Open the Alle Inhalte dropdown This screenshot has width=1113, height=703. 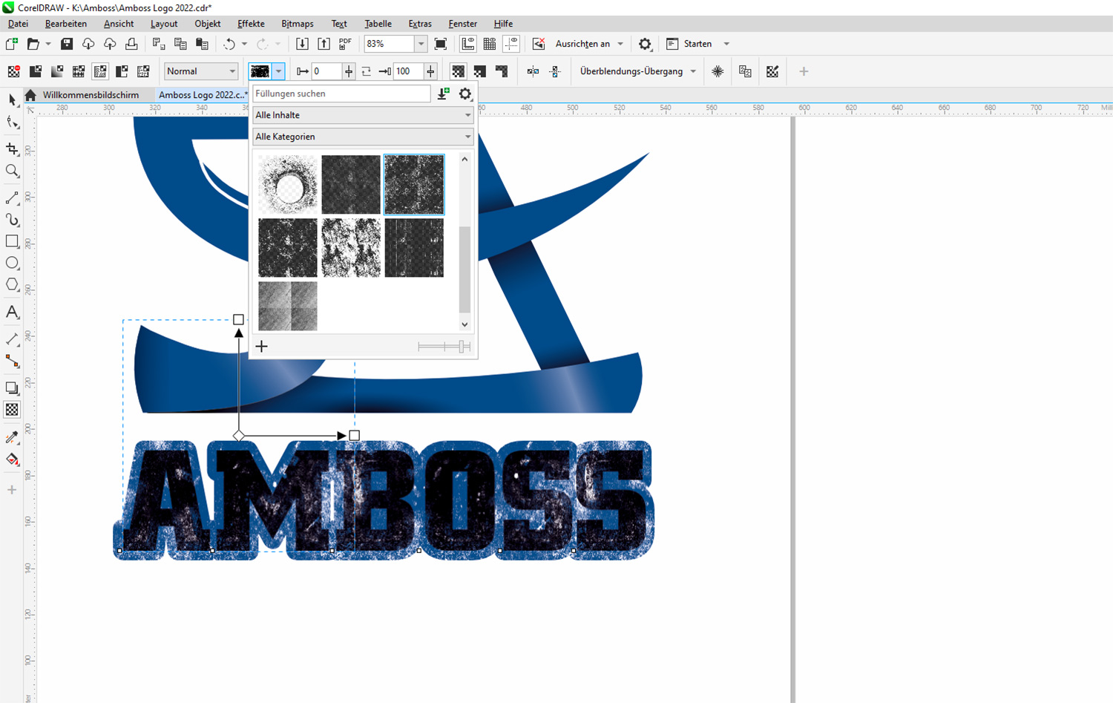pos(363,115)
